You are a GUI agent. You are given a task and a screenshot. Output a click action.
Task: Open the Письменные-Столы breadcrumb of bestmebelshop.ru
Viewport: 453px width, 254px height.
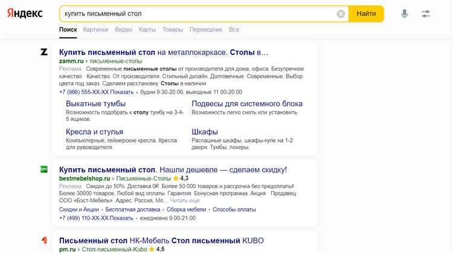[144, 178]
